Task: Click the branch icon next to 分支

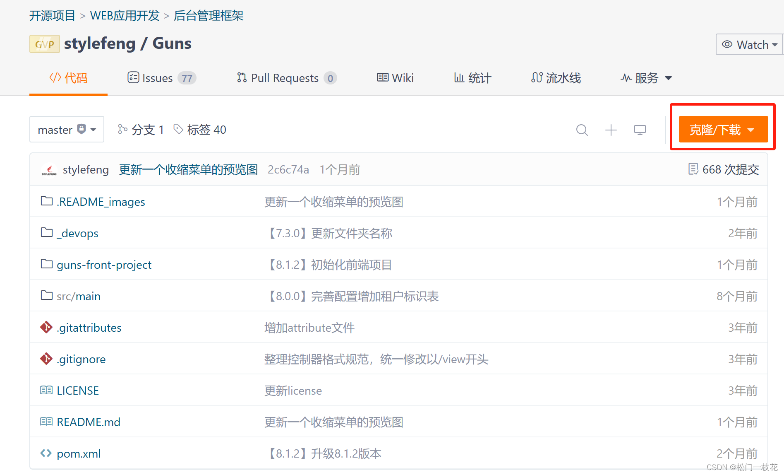Action: coord(122,129)
